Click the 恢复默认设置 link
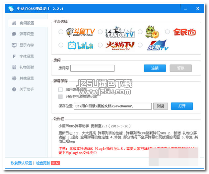Viewport: 209px width, 174px height. point(21,163)
